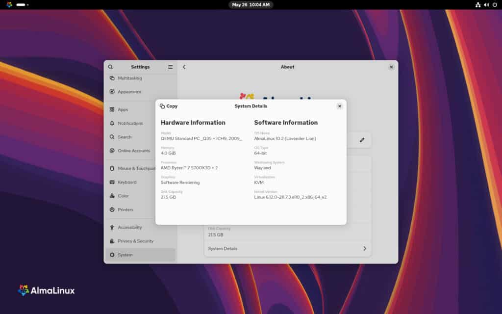
Task: Click the Disk Capacity row behind the dialog
Action: point(287,232)
